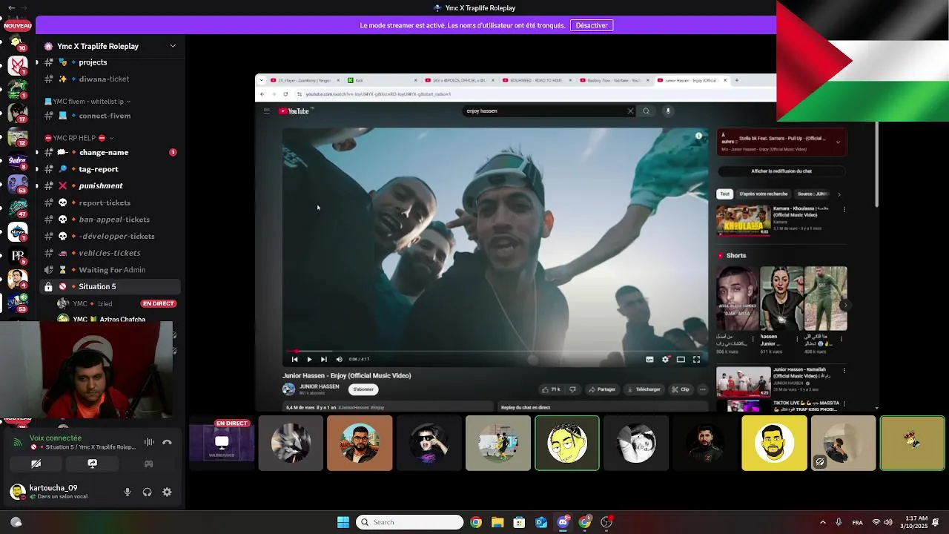Go to the previous video
Image resolution: width=949 pixels, height=534 pixels.
[294, 360]
